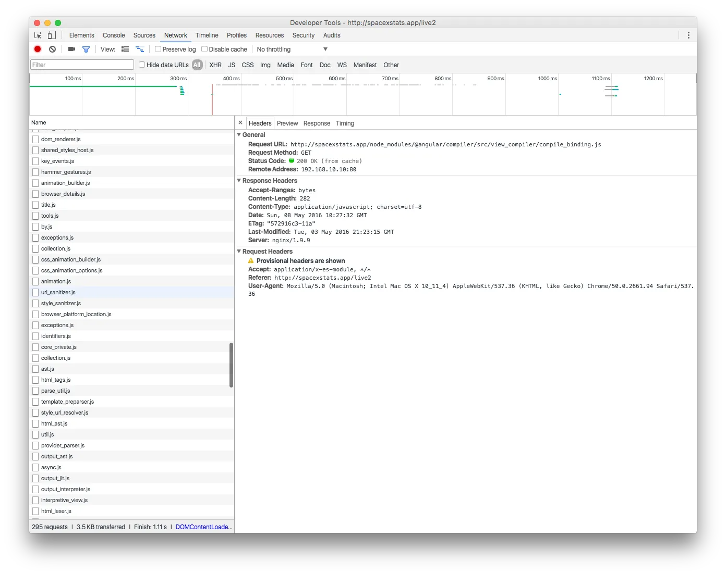Screen dimensions: 726x575
Task: Select the html_lexer.js request
Action: 131,511
